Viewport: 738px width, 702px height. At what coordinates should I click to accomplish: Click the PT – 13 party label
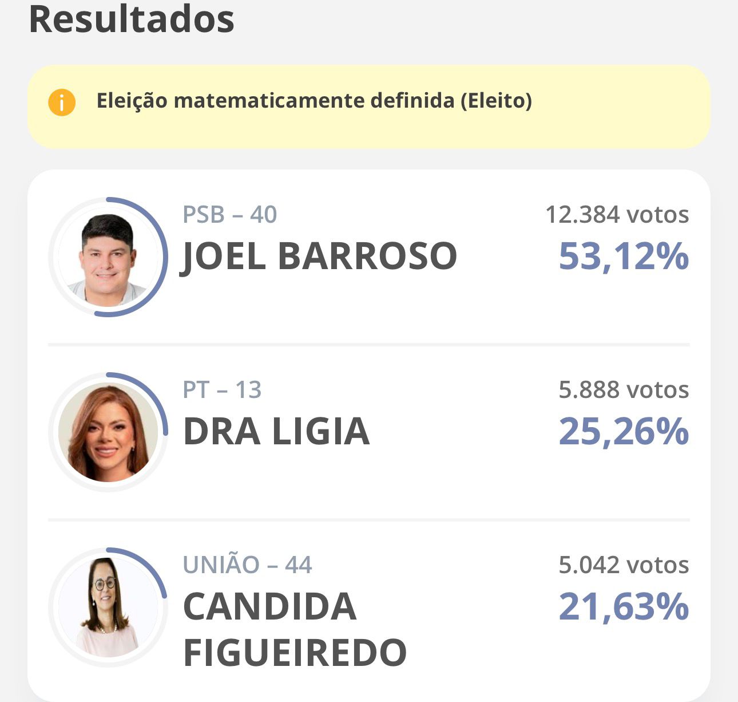(222, 390)
